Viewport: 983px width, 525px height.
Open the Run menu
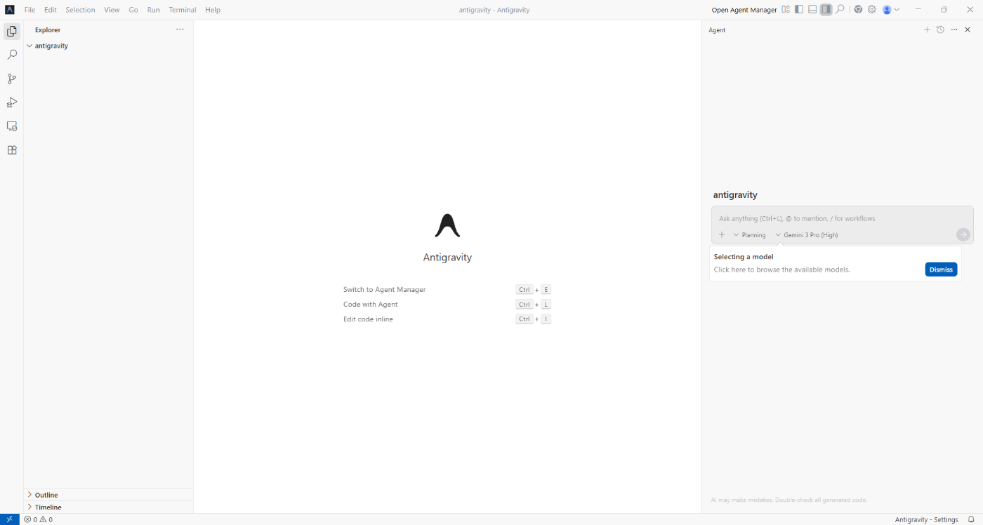[x=154, y=10]
